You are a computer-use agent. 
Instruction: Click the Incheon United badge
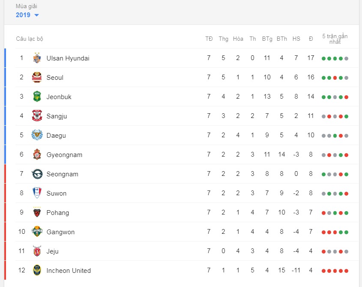(37, 270)
